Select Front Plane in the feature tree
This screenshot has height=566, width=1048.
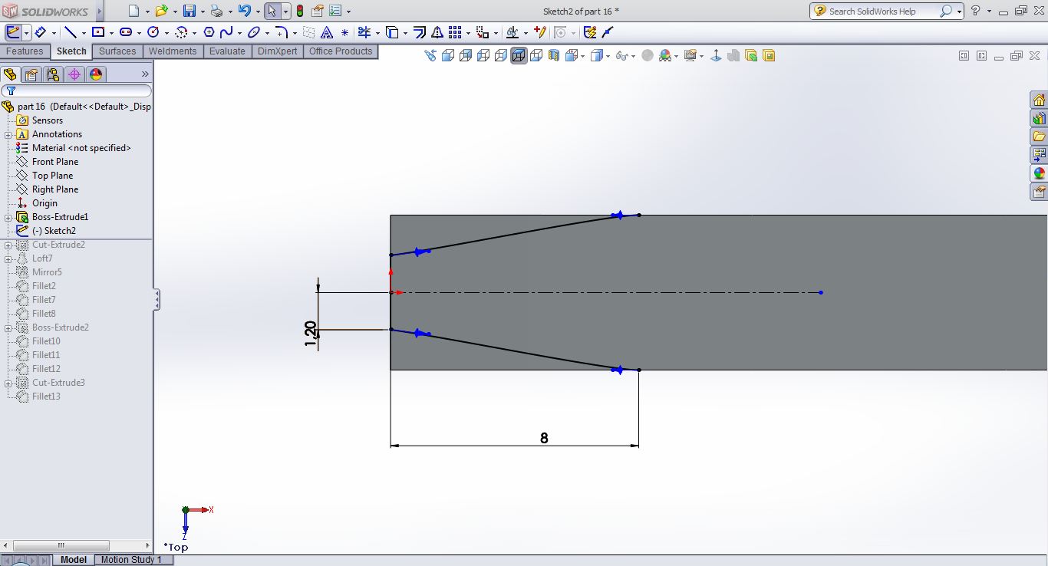[54, 162]
